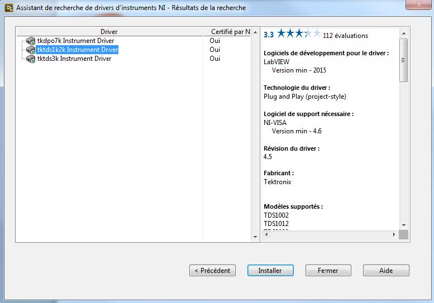
Task: Click the LabVIEW icon in title bar
Action: coord(8,8)
